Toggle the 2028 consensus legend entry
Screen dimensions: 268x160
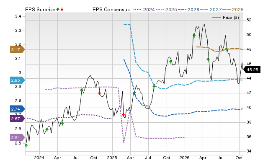coord(233,10)
